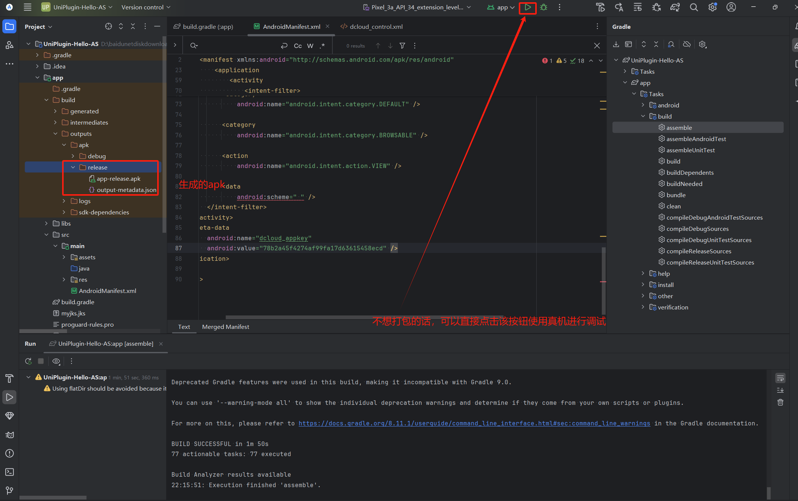Expand the install group in Gradle tree
The height and width of the screenshot is (501, 798).
[643, 285]
